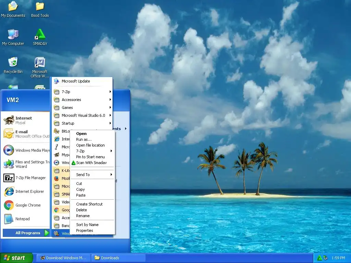Expand the Games submenu arrow
Screen dimensions: 351x263
coord(110,108)
